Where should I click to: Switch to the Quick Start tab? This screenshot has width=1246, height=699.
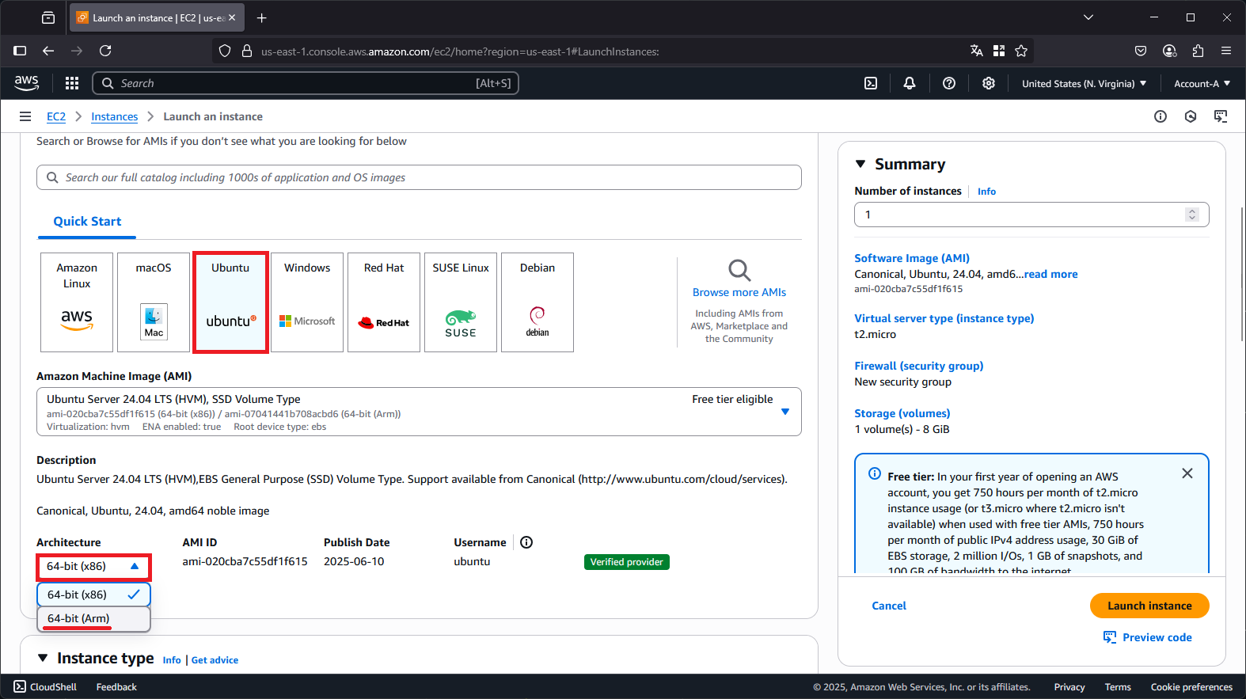(87, 222)
